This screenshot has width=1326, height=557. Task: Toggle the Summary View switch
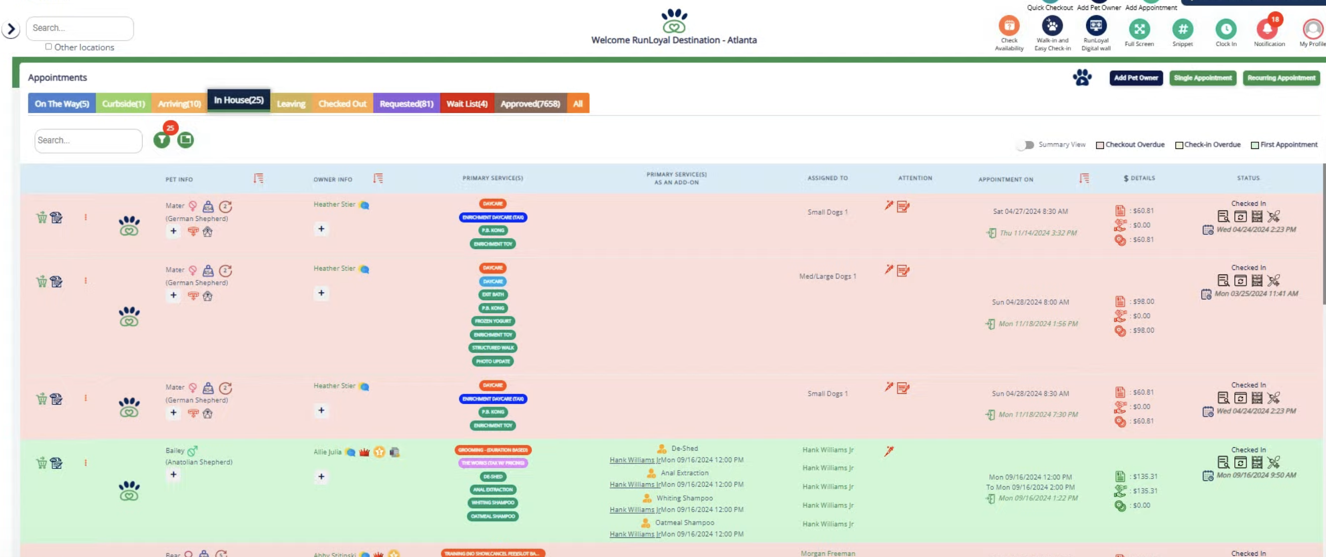pos(1025,145)
